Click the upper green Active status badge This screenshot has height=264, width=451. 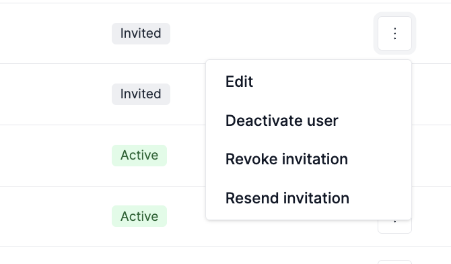139,156
